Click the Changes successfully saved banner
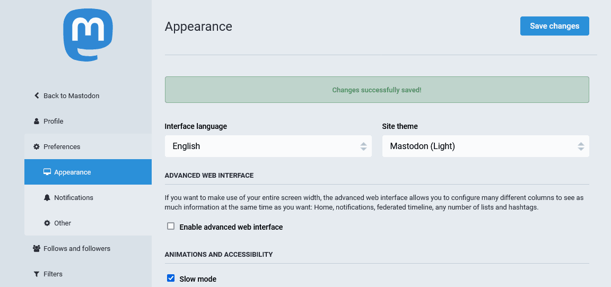This screenshot has height=287, width=611. tap(377, 90)
